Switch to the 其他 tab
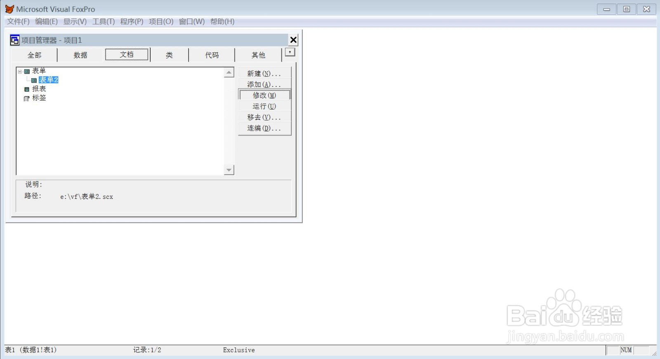The image size is (660, 359). point(258,55)
